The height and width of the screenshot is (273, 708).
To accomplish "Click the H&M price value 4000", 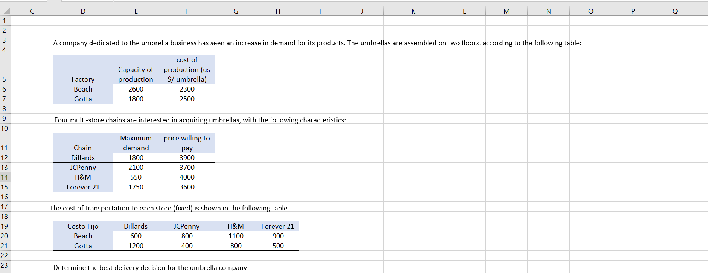I will coord(187,177).
